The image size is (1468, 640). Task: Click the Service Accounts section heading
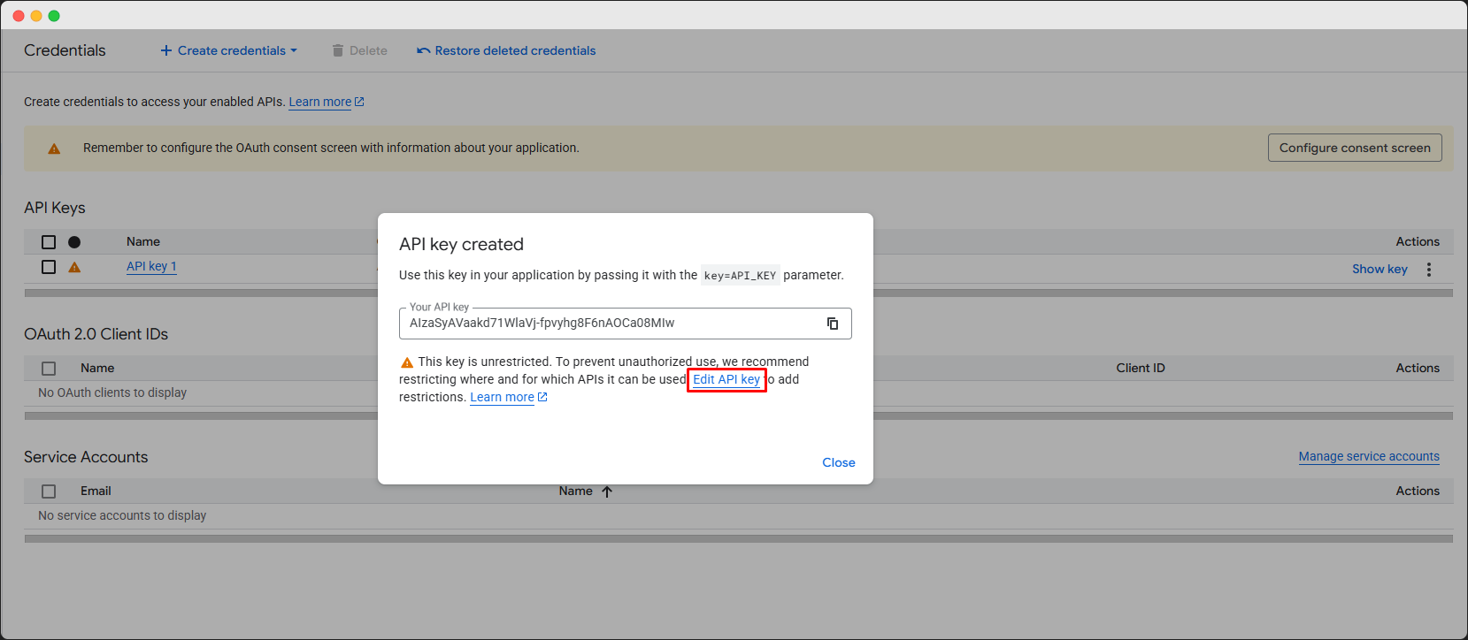point(86,457)
